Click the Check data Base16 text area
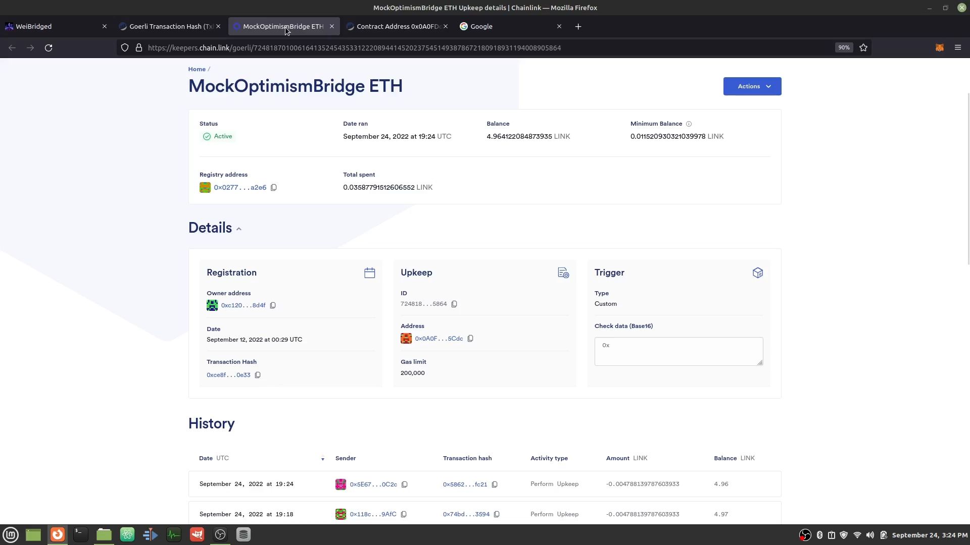 point(678,352)
